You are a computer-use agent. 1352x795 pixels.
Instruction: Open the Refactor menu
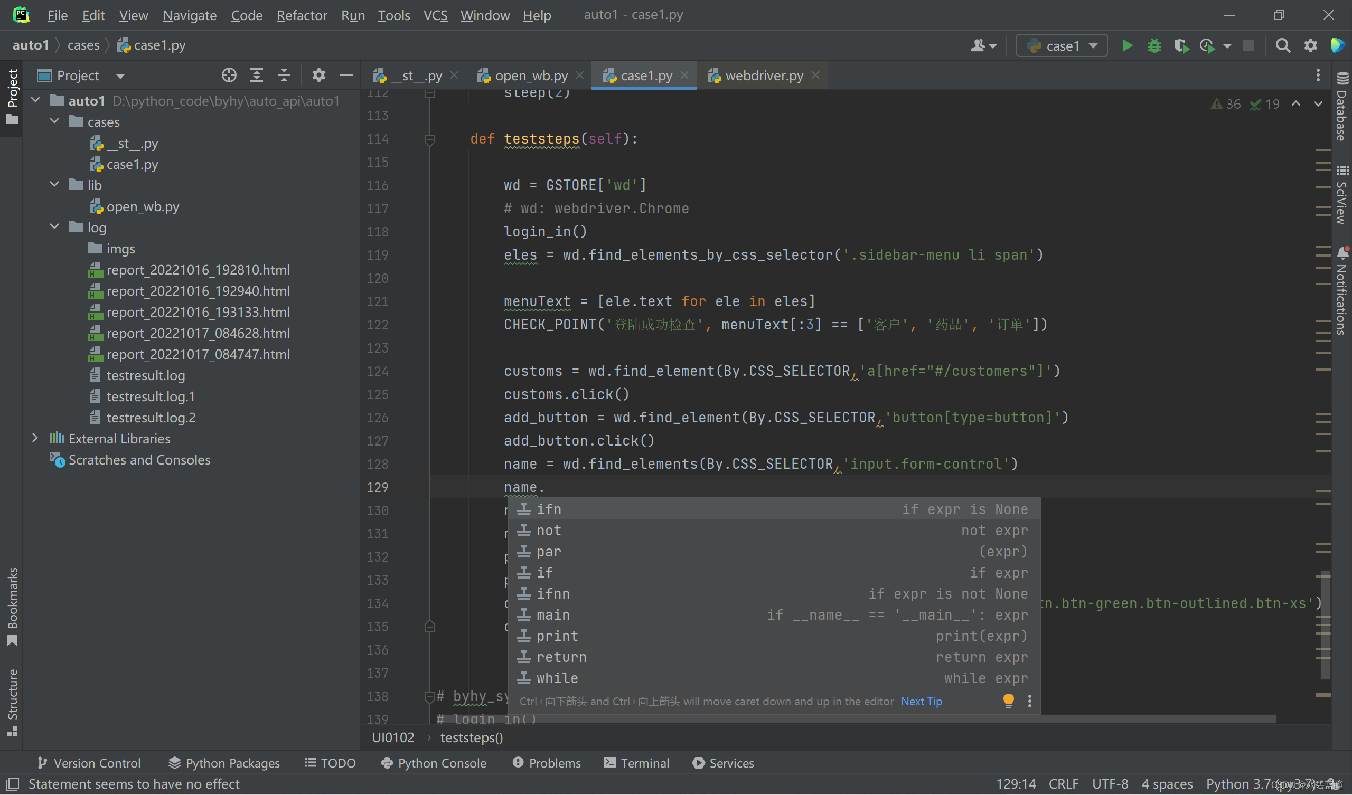[x=302, y=15]
